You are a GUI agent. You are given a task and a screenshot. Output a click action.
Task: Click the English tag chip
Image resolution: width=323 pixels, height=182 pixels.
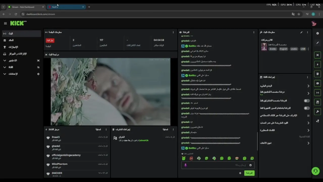click(283, 49)
